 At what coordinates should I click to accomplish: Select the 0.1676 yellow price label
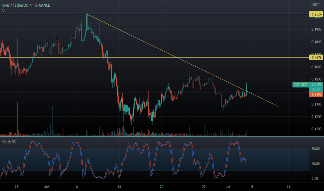click(316, 57)
